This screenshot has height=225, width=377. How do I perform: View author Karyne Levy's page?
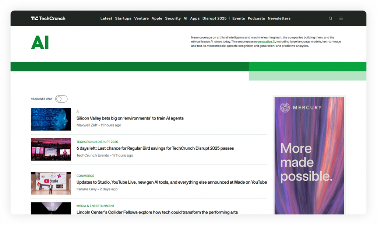pos(87,189)
